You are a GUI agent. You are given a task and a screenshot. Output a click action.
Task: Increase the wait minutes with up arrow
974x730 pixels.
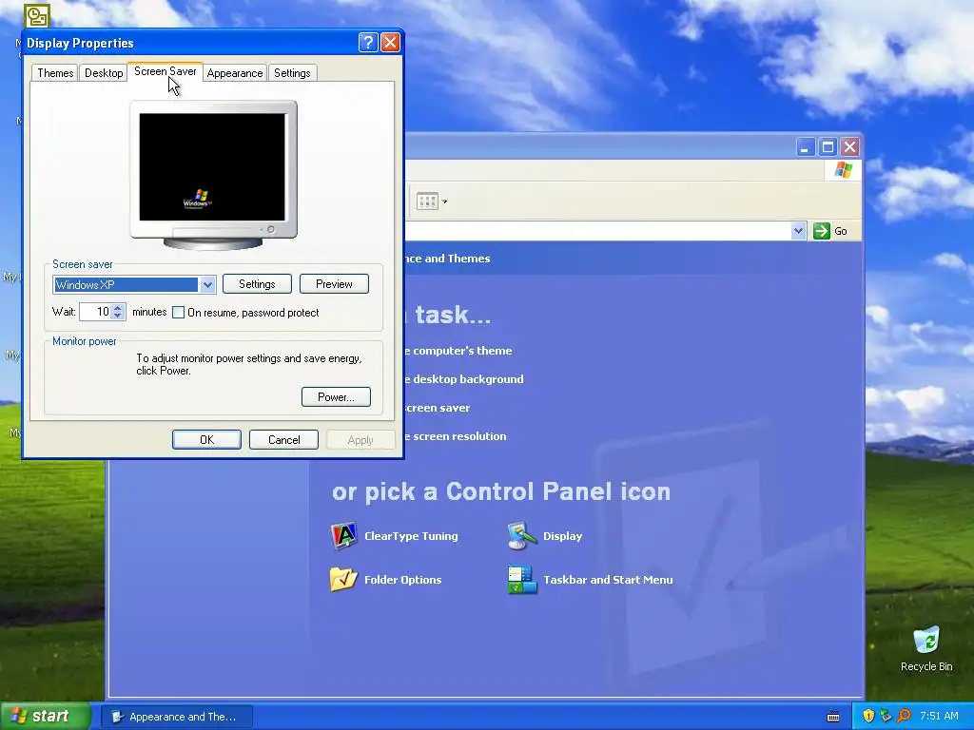(118, 307)
